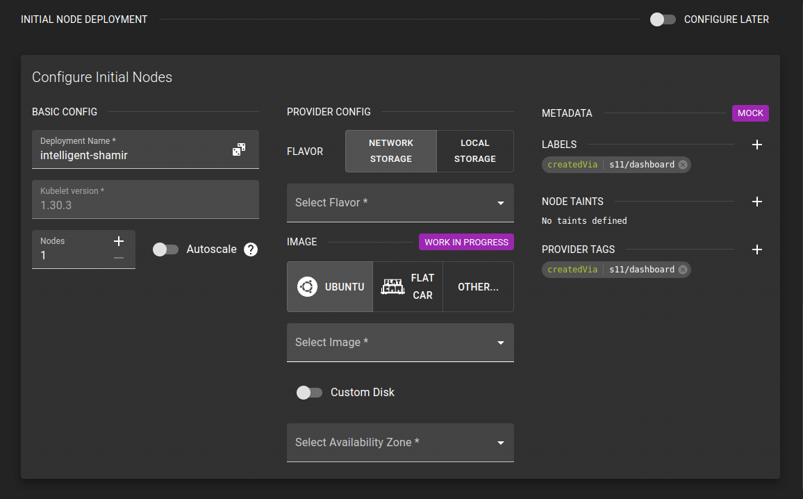Screen dimensions: 803x499
Task: Click the MOCK badge in Metadata
Action: pos(750,113)
